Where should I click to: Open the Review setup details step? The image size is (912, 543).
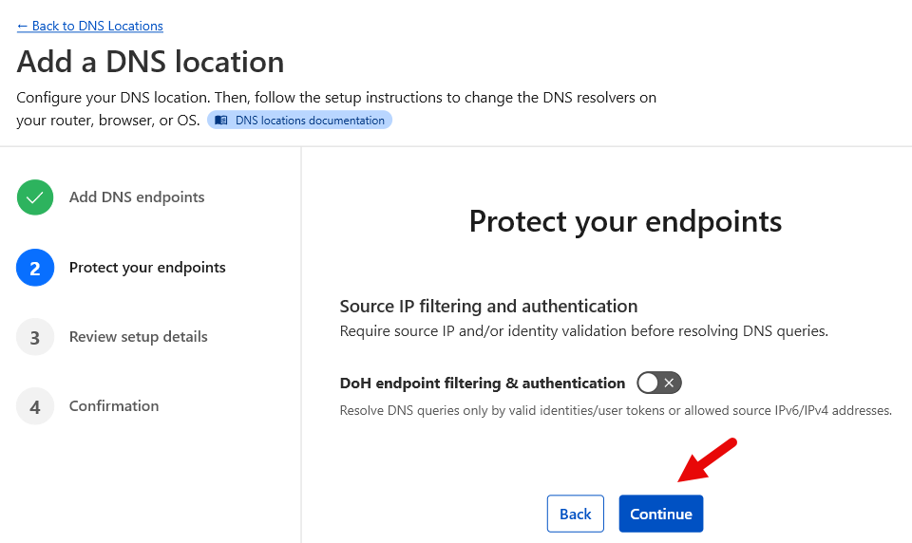pos(138,337)
